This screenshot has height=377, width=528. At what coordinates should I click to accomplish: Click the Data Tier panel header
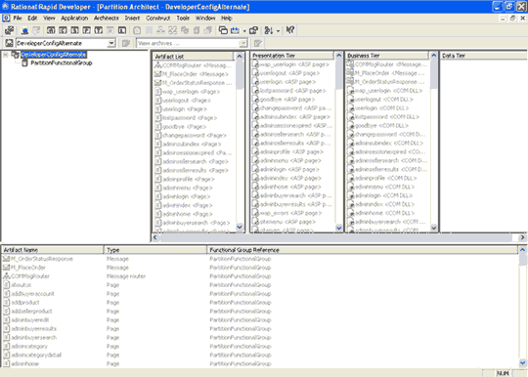484,56
